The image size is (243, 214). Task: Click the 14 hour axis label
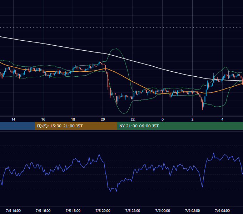click(13, 119)
